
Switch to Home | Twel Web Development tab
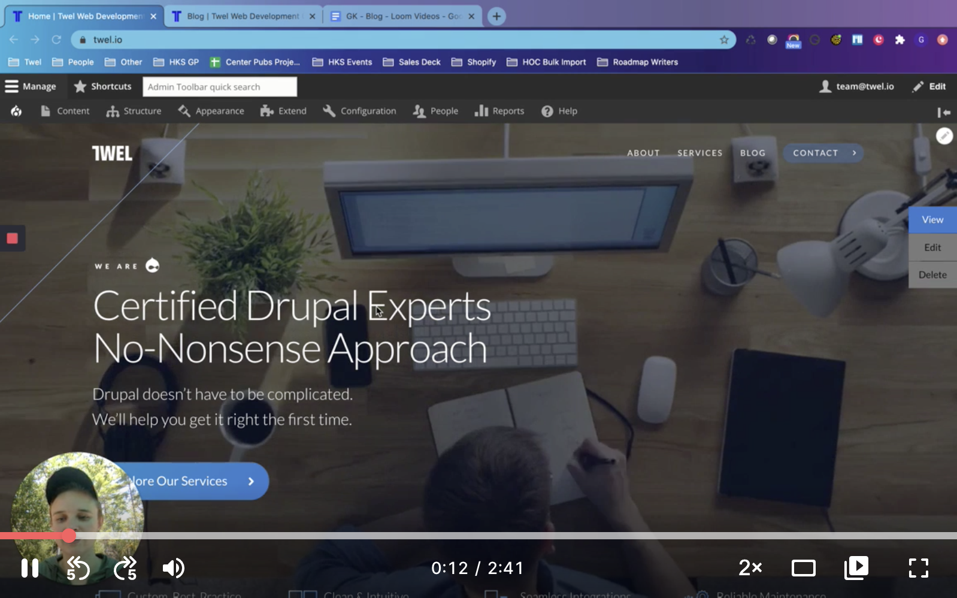84,16
